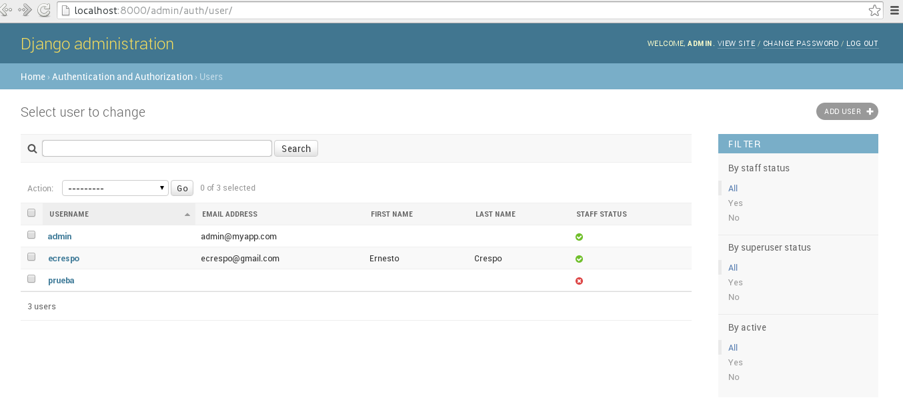This screenshot has width=903, height=410.
Task: Toggle the select-all users checkbox in header
Action: point(31,213)
